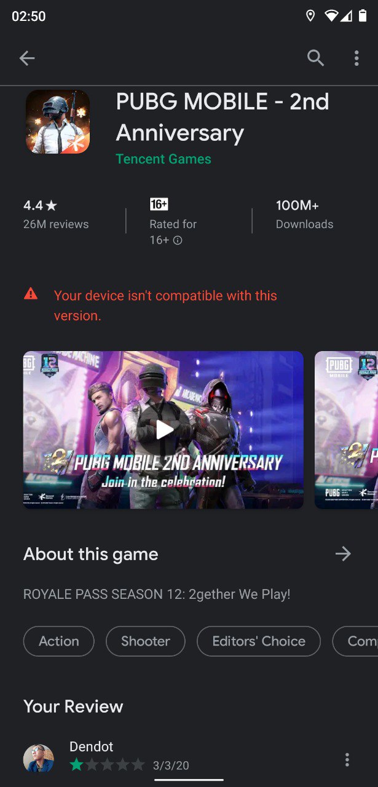Image resolution: width=378 pixels, height=787 pixels.
Task: Select the Editors' Choice chip
Action: tap(259, 641)
